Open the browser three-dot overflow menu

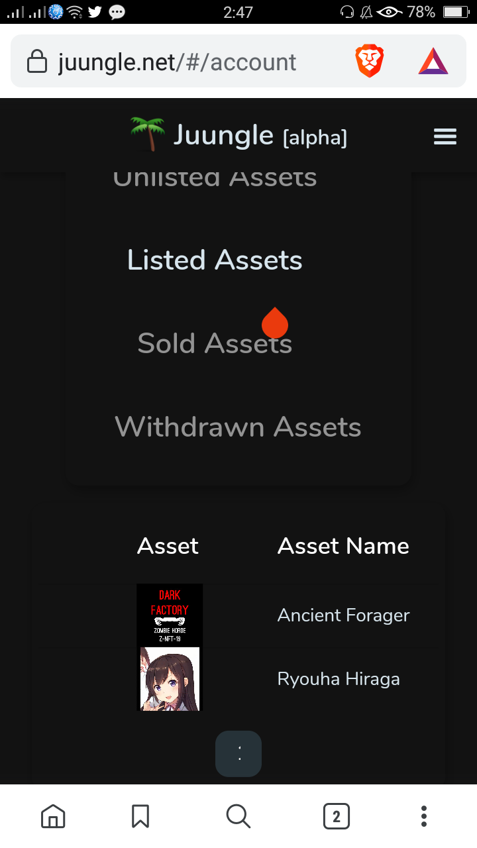pyautogui.click(x=424, y=816)
